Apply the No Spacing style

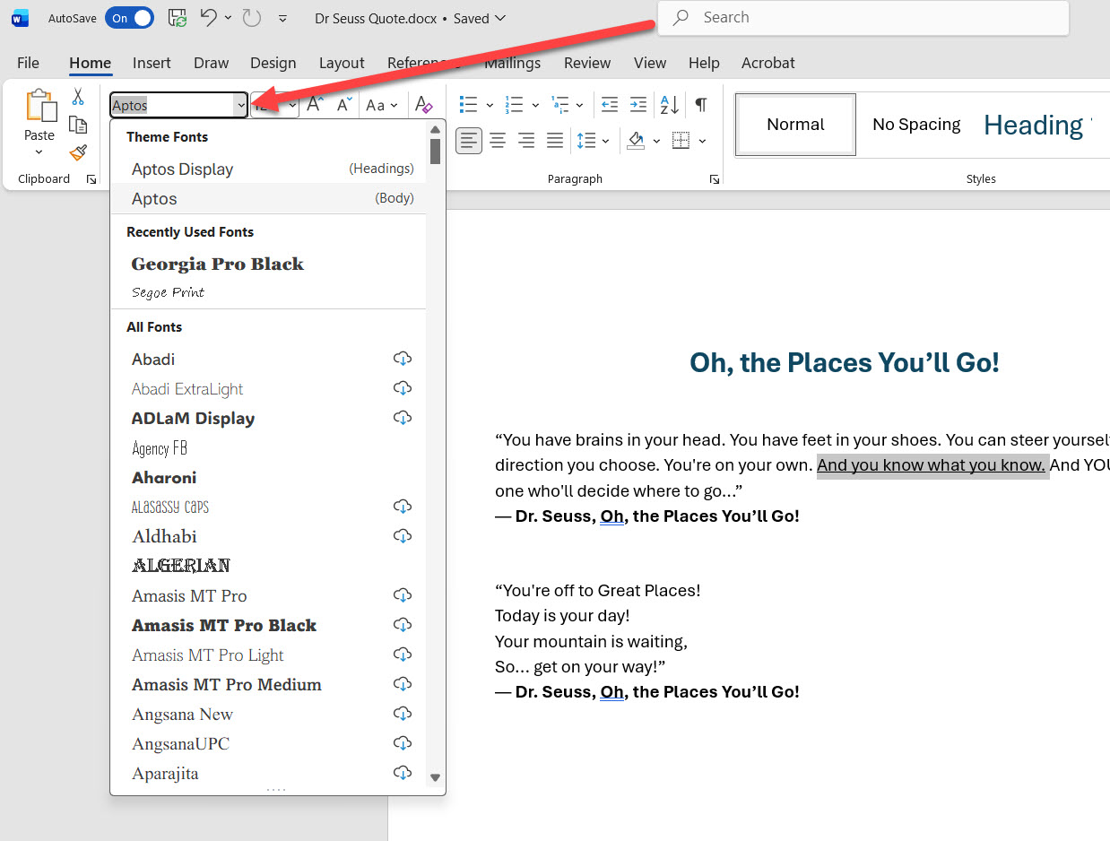(x=916, y=125)
